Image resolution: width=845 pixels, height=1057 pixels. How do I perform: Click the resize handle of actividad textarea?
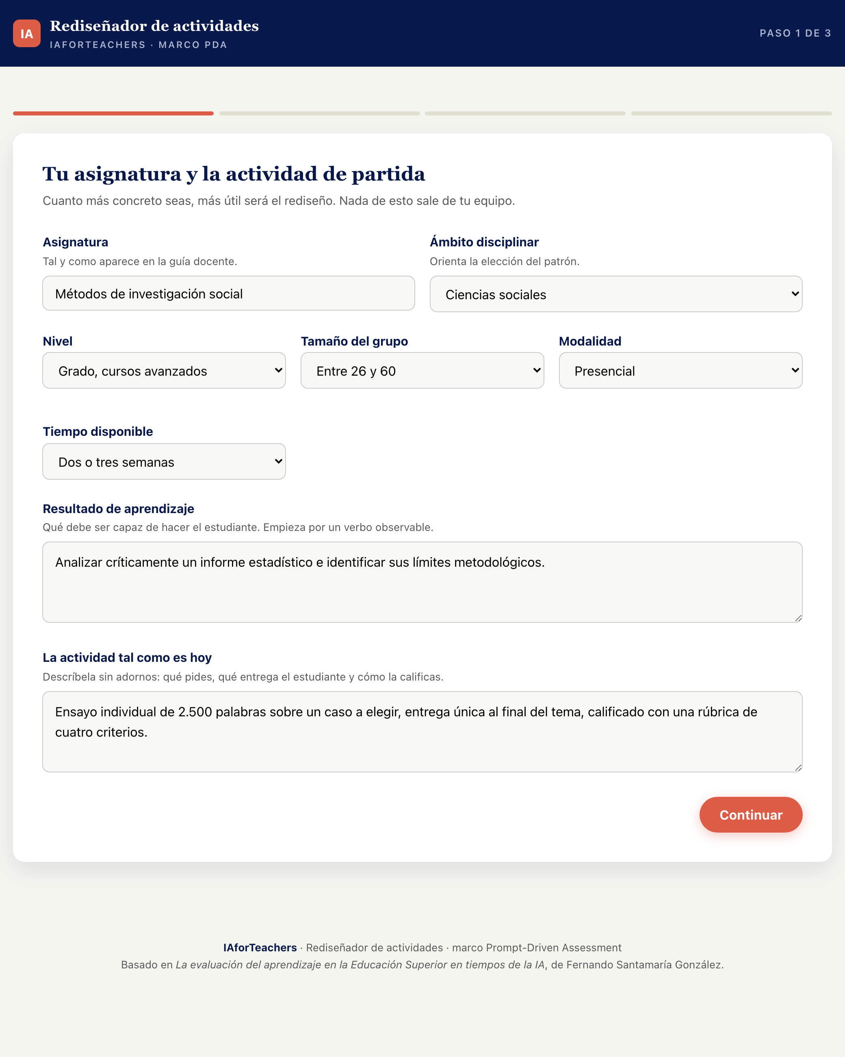click(798, 768)
